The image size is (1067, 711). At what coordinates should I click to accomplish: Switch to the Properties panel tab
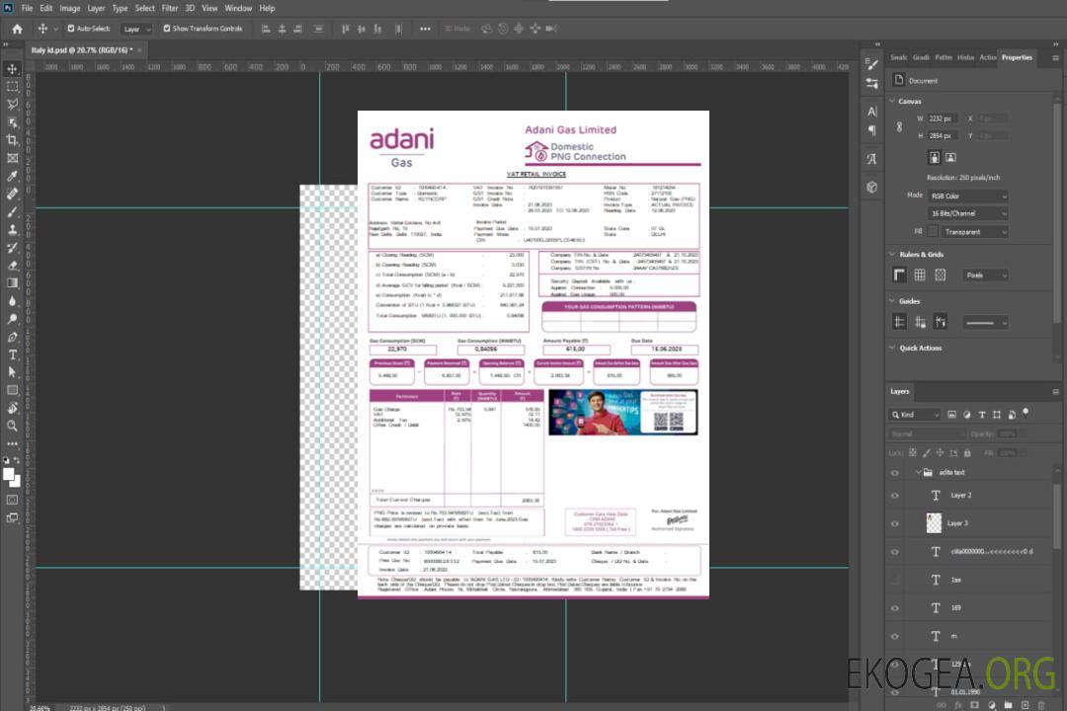point(1017,57)
